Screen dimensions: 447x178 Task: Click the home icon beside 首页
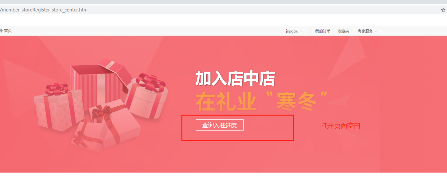[1, 31]
